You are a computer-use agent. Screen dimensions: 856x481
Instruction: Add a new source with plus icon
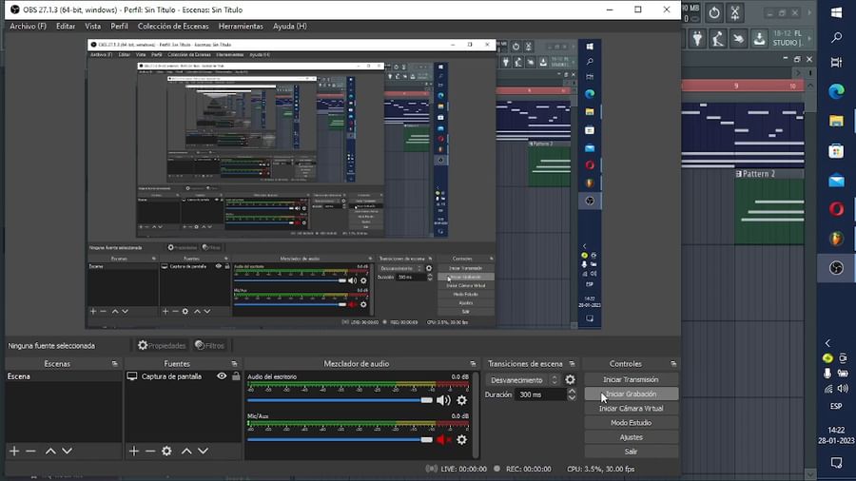(x=134, y=451)
